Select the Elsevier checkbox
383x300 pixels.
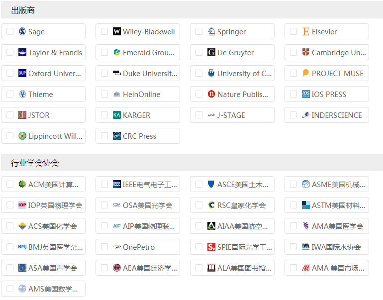coord(293,31)
